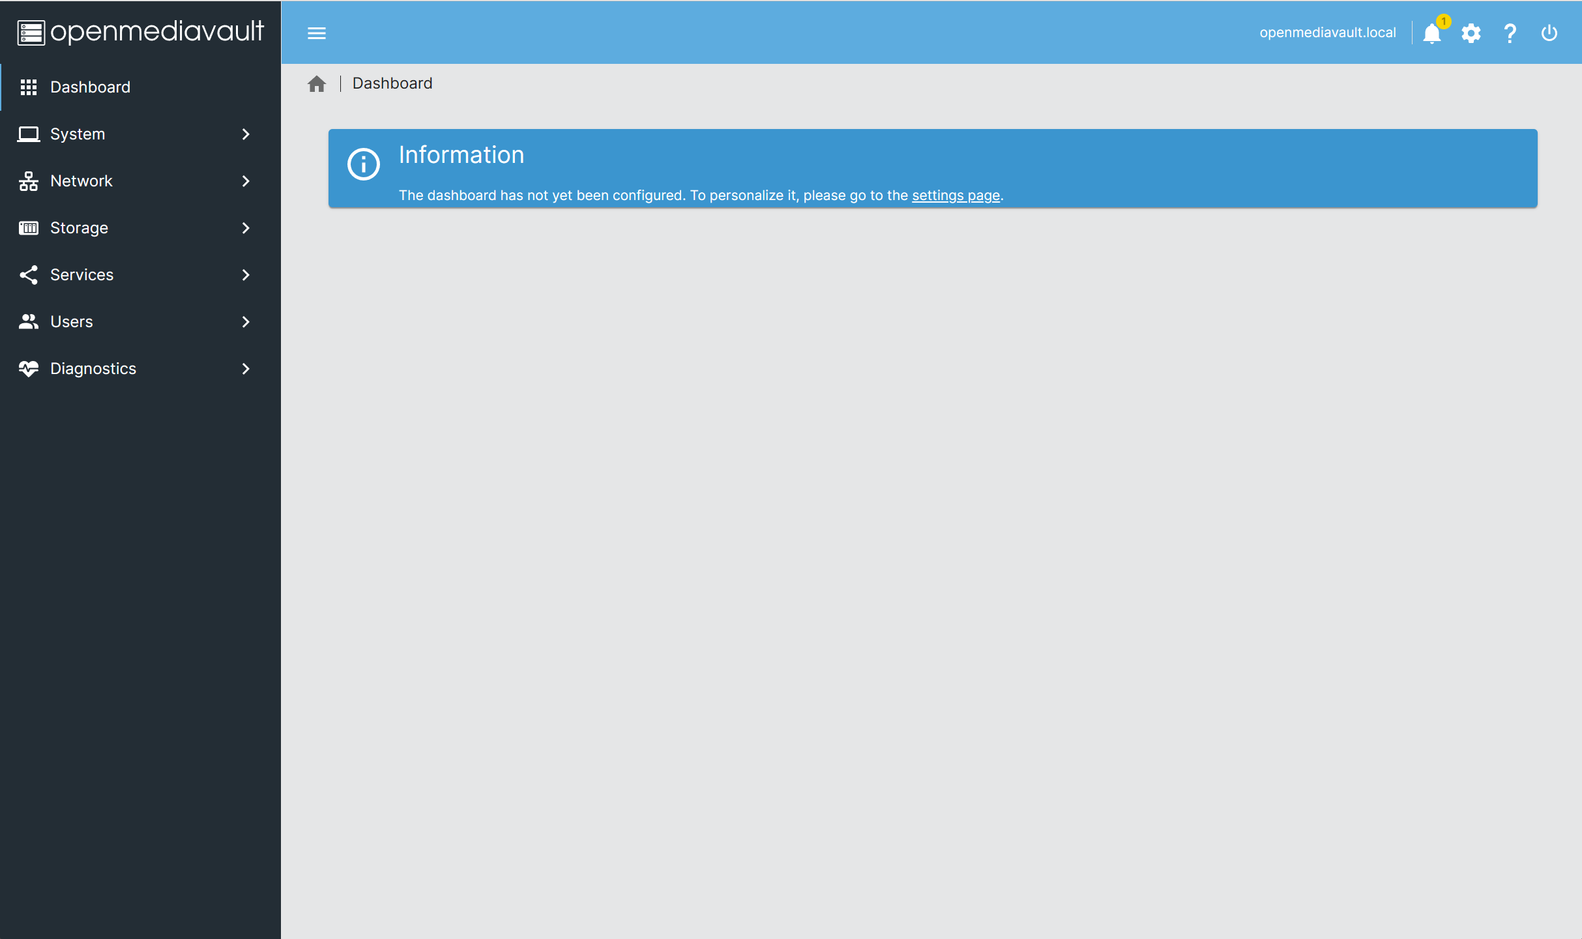Open the notifications bell

click(1431, 33)
